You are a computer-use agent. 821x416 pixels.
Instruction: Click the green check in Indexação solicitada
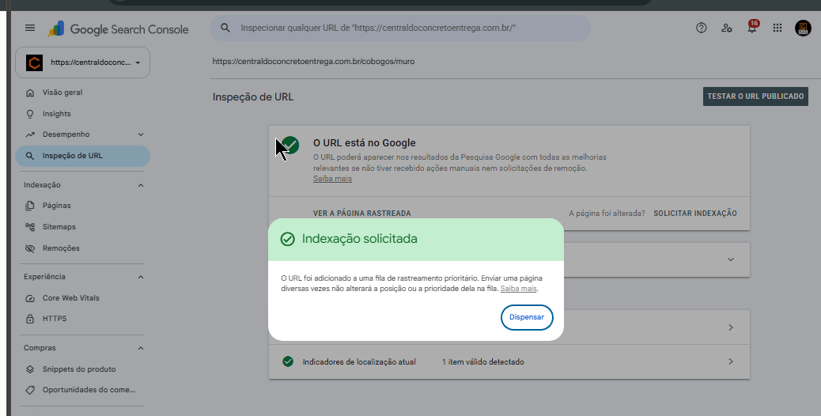coord(287,239)
